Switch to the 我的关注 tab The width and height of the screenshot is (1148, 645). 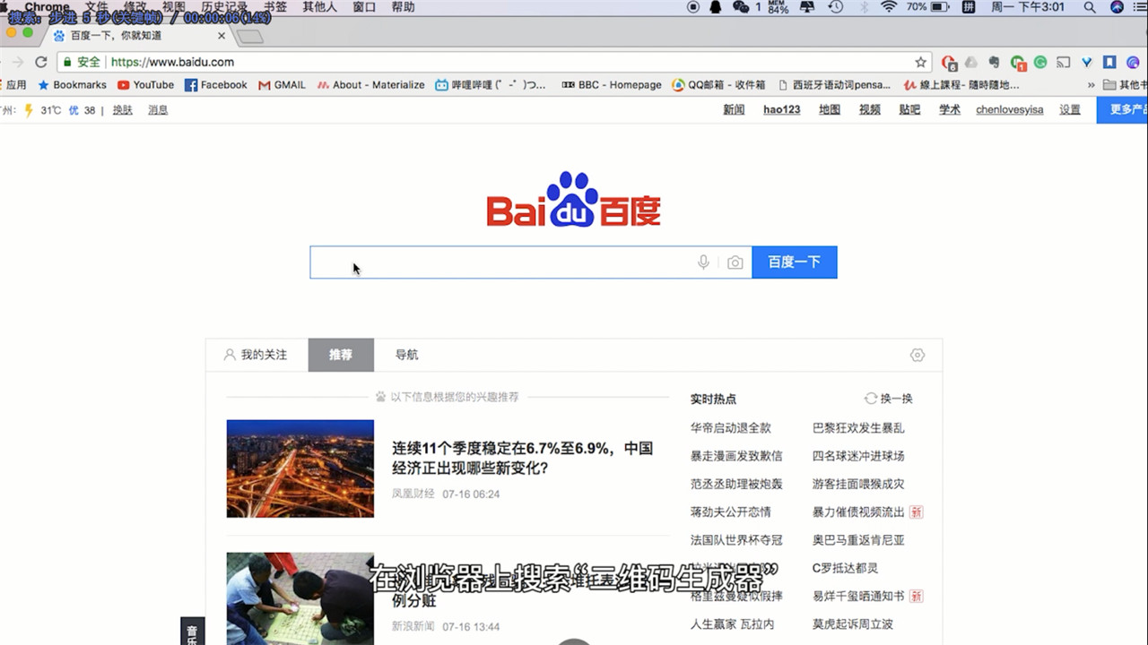[x=256, y=355]
